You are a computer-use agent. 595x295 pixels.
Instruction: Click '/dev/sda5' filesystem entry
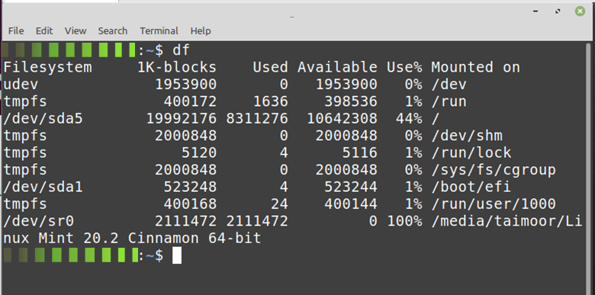pos(43,119)
